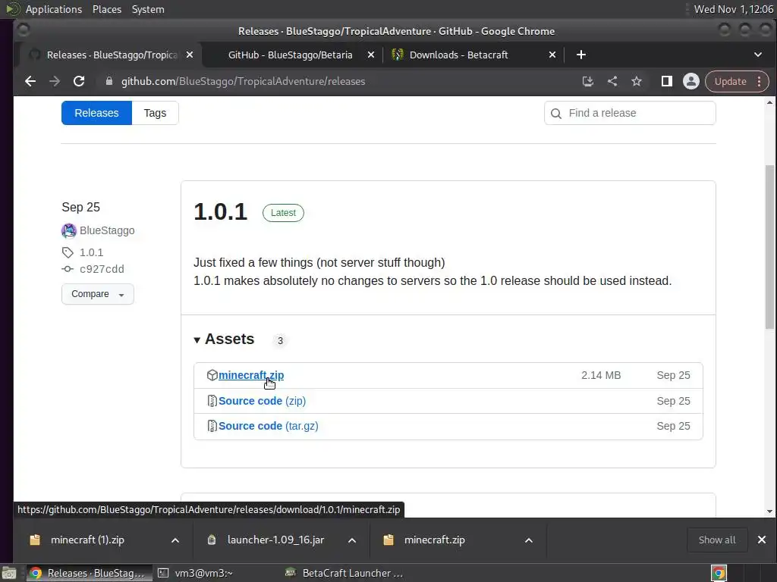777x582 pixels.
Task: Close the GitHub BlueStaggo/Betaria tab
Action: pyautogui.click(x=370, y=55)
